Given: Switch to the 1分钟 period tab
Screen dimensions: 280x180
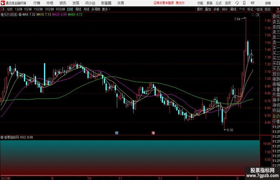Looking at the screenshot, I should click(19, 9).
